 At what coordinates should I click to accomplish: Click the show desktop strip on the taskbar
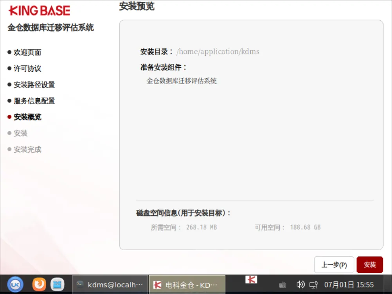pyautogui.click(x=388, y=285)
